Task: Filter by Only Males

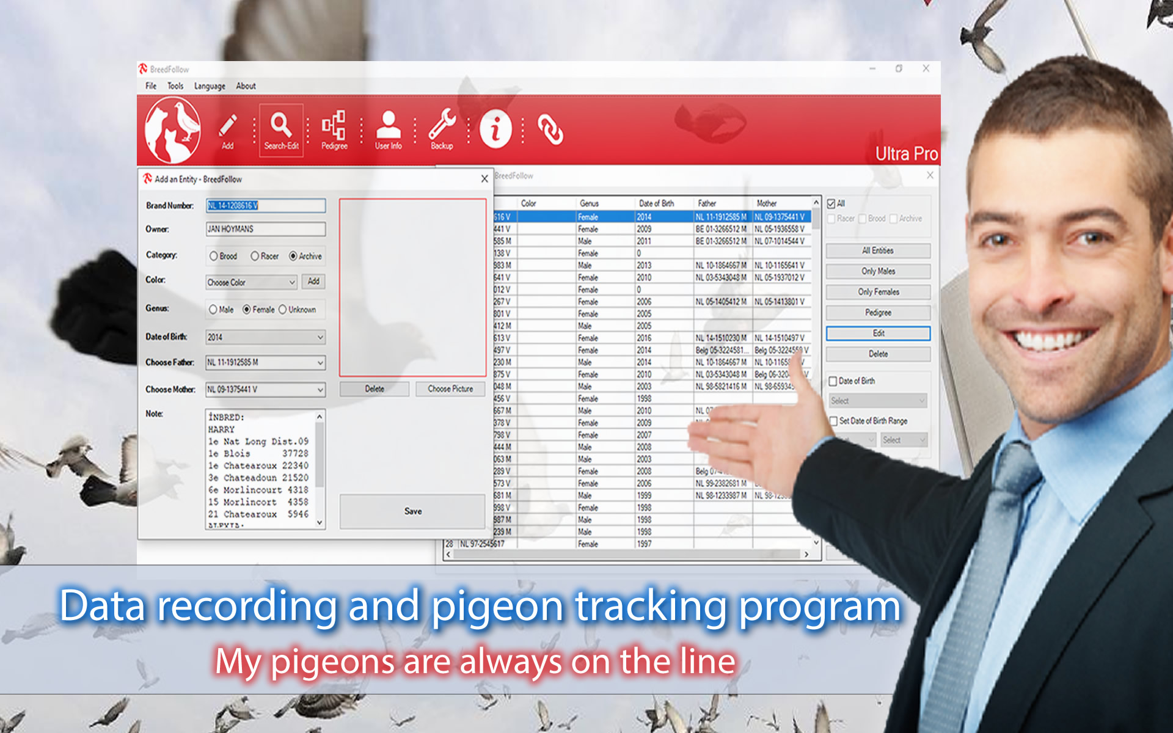Action: click(x=878, y=271)
